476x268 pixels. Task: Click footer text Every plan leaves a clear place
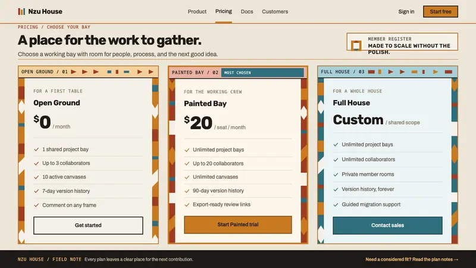139,259
